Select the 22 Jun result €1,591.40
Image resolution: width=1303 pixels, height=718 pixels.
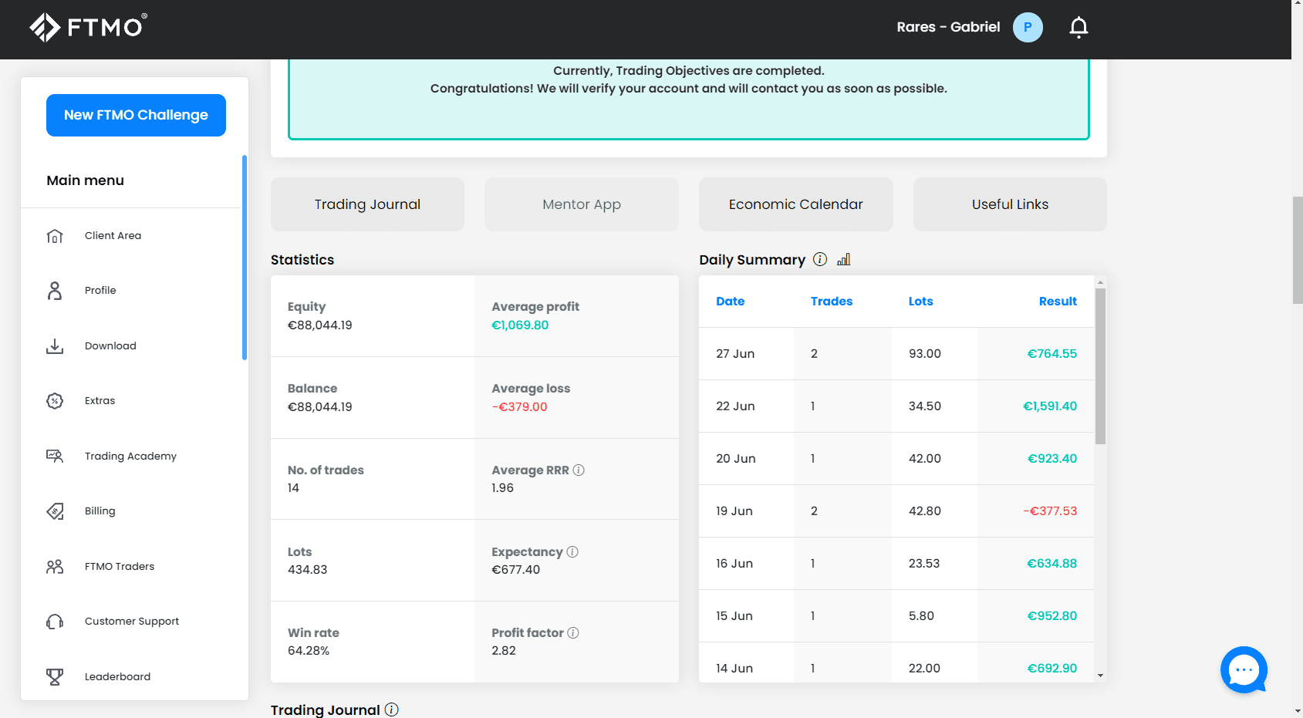click(1050, 406)
